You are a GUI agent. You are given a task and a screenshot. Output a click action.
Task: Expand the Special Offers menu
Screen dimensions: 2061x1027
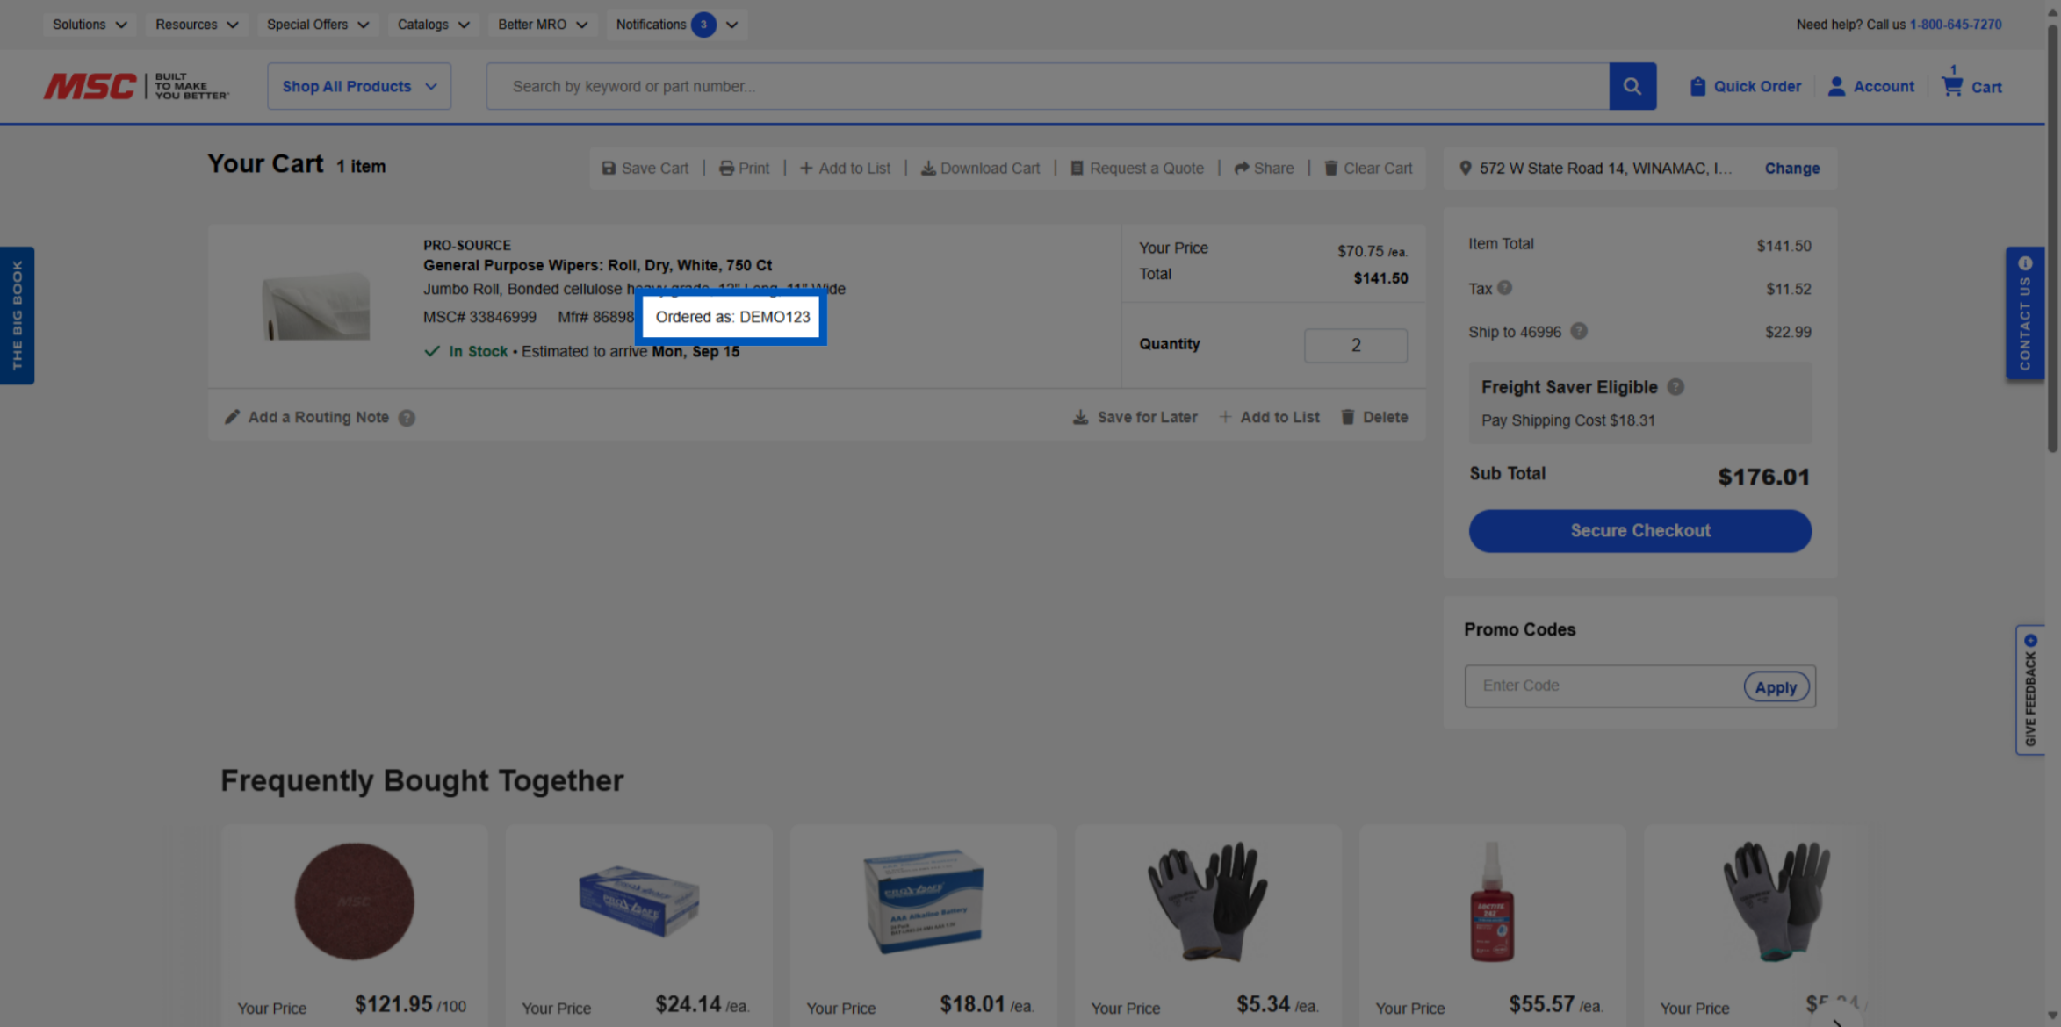coord(317,25)
